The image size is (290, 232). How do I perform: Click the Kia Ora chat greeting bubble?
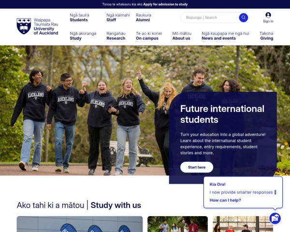243,192
